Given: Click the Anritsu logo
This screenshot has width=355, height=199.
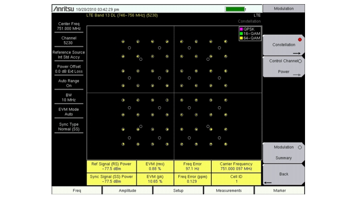Looking at the screenshot, I should tap(63, 9).
